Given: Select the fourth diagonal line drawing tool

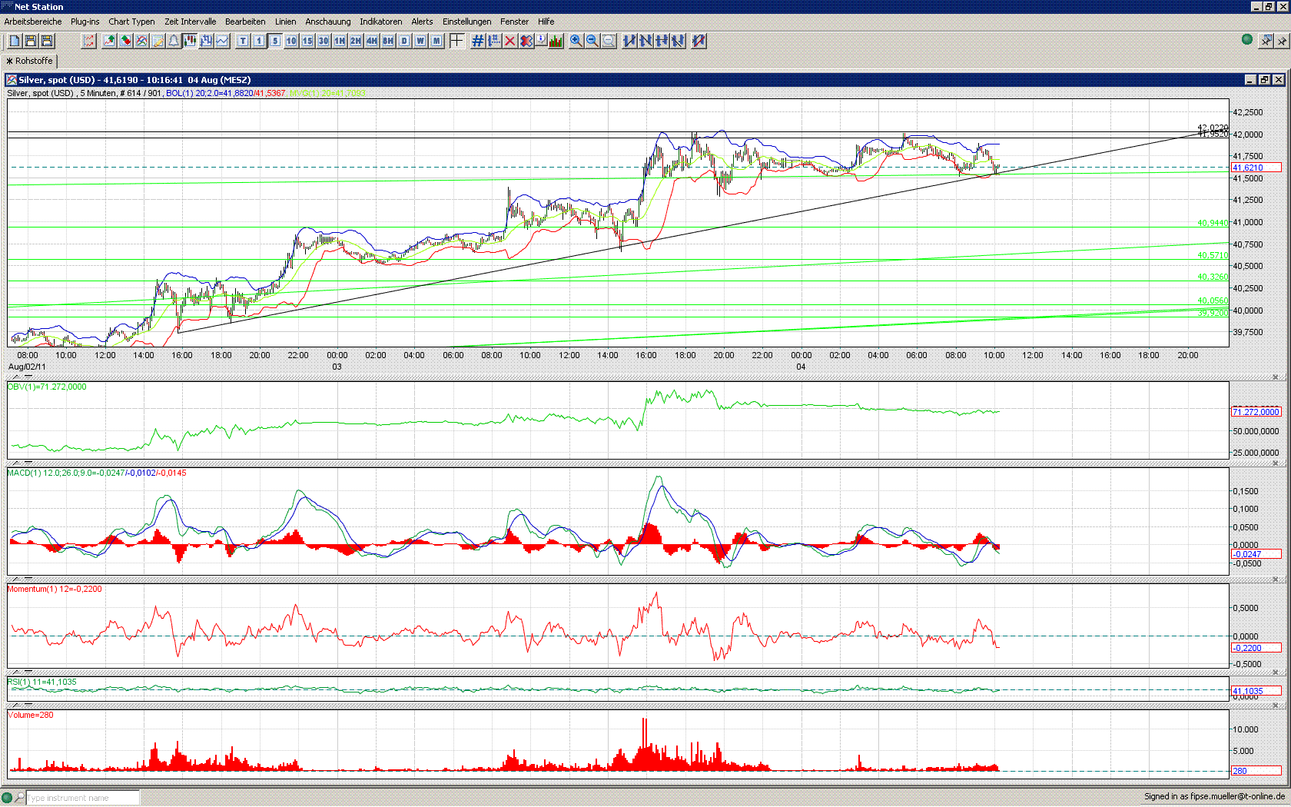Looking at the screenshot, I should click(x=678, y=41).
